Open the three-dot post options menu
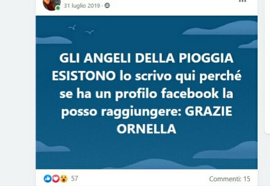270x186 pixels. point(243,1)
